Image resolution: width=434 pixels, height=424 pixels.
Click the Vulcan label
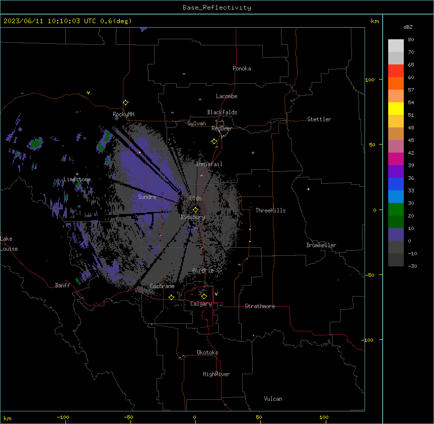(x=273, y=399)
